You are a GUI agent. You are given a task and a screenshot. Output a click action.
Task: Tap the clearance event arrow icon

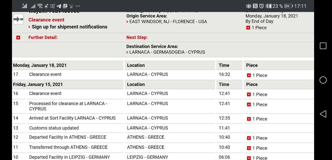pyautogui.click(x=18, y=19)
